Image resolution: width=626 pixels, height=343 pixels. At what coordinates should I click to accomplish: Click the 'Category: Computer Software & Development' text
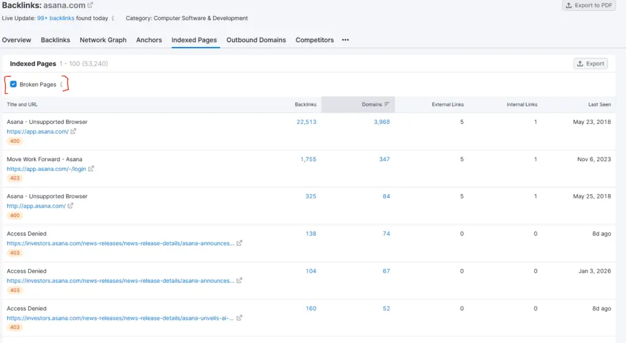[187, 18]
